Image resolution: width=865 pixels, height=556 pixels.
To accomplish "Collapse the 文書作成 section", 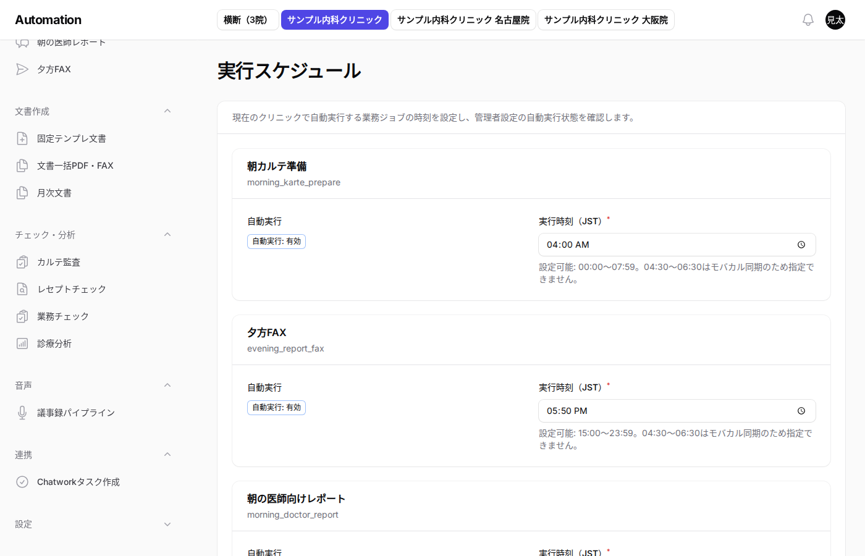I will coord(167,111).
